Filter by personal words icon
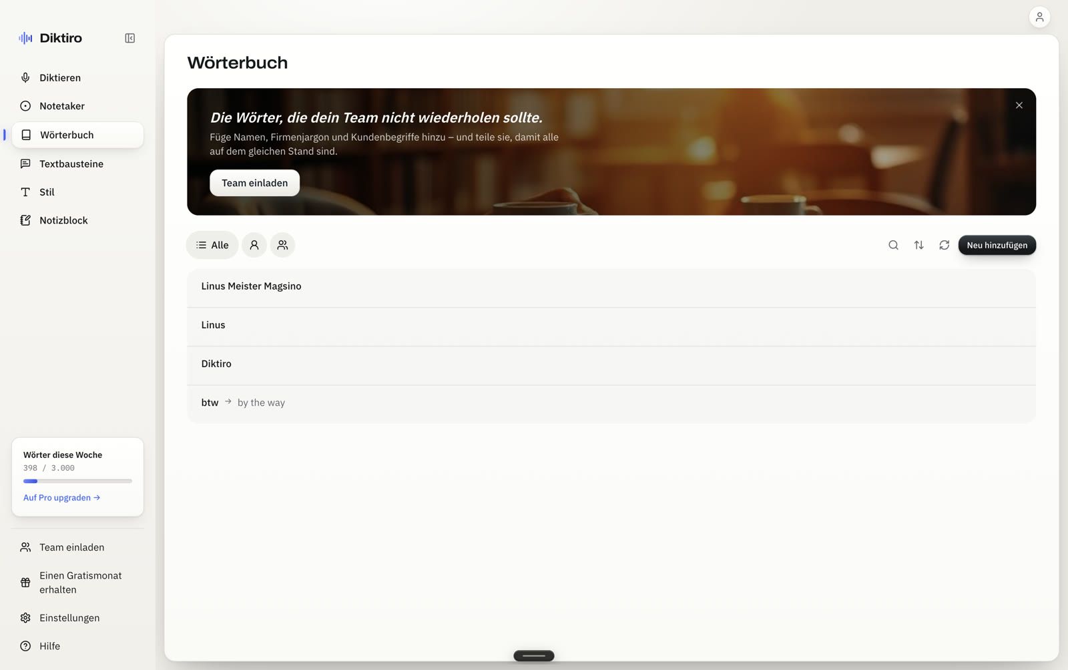The width and height of the screenshot is (1068, 670). click(x=254, y=246)
